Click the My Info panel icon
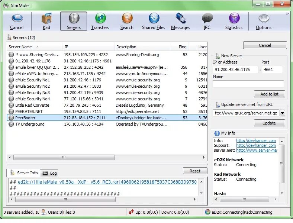 (x=217, y=133)
